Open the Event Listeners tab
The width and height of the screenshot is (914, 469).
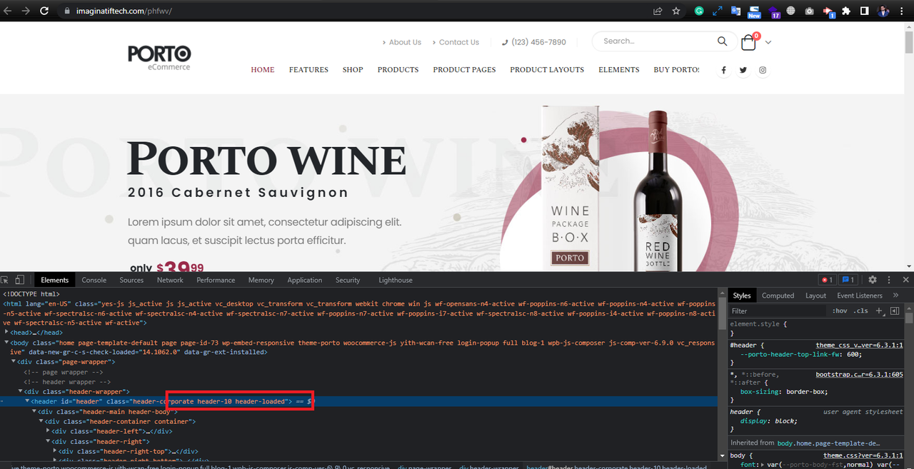[860, 296]
